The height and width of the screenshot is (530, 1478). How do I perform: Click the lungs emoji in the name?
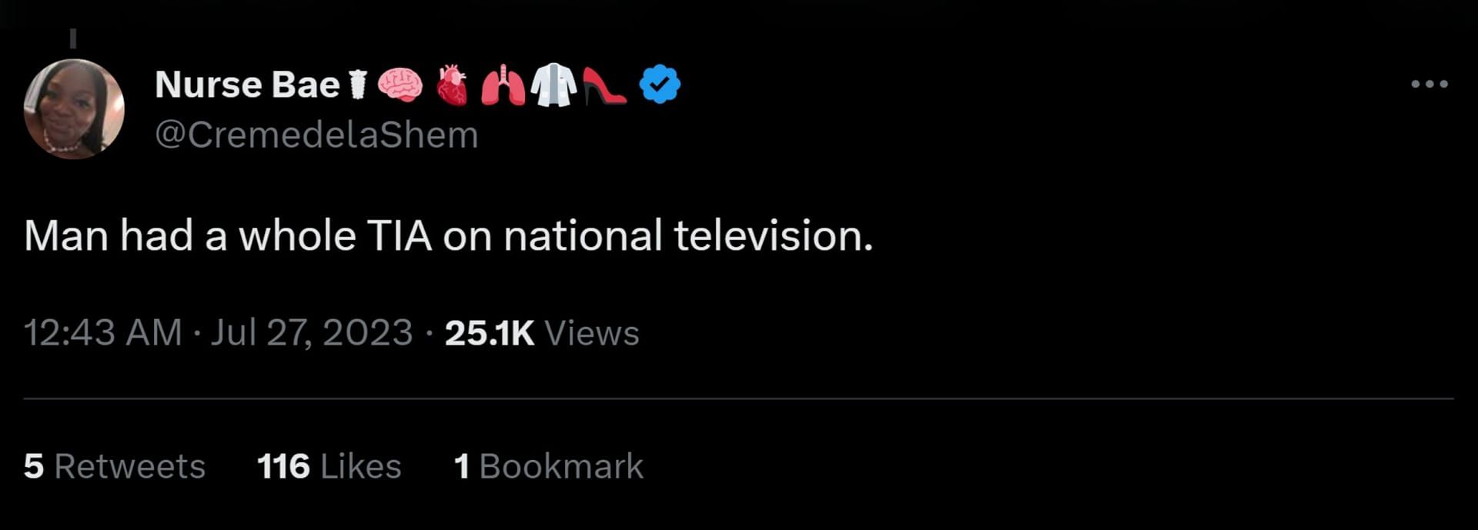[x=503, y=85]
